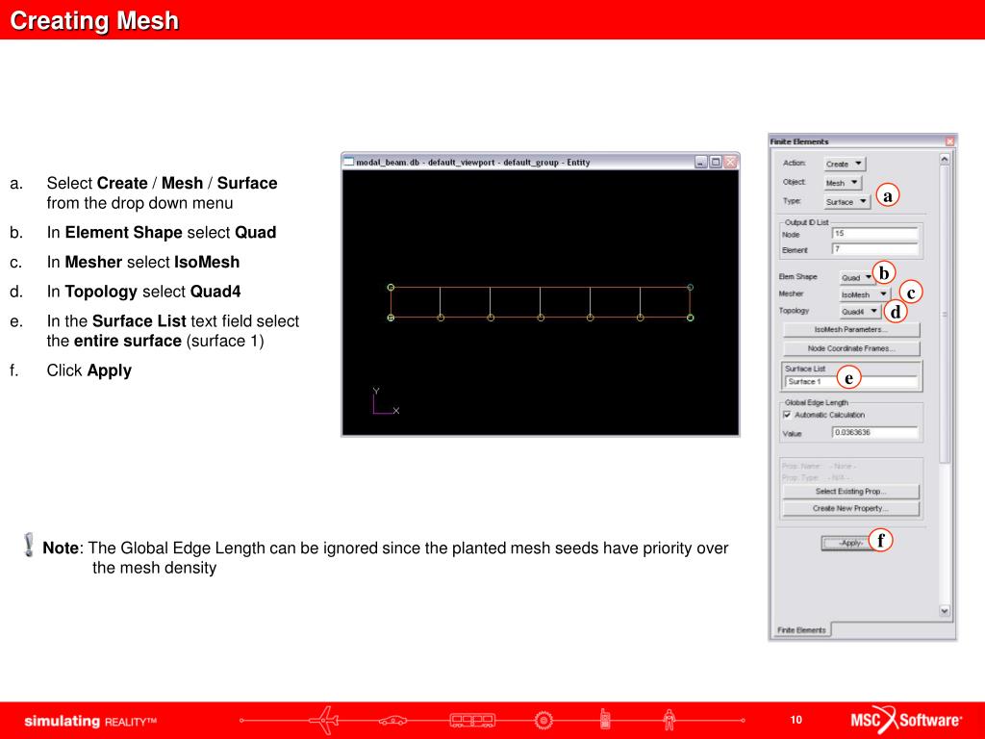This screenshot has height=739, width=985.
Task: Click the Global Edge Length Value field
Action: 874,432
